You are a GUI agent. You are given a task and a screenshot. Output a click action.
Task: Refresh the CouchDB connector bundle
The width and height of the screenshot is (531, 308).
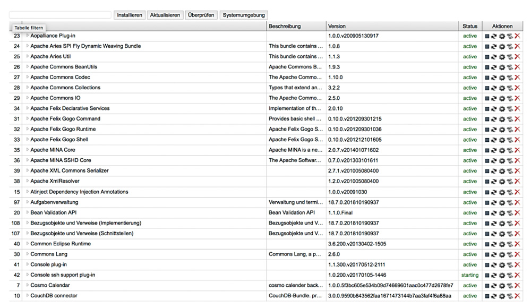(494, 296)
